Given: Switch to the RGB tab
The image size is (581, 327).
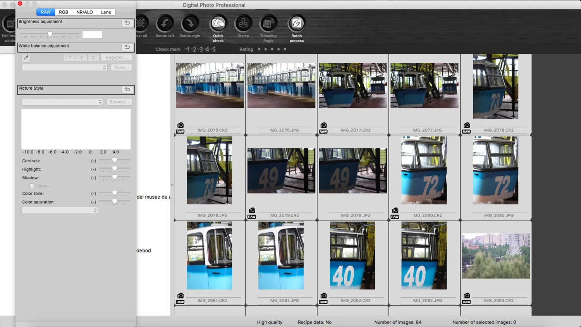Looking at the screenshot, I should pyautogui.click(x=64, y=12).
